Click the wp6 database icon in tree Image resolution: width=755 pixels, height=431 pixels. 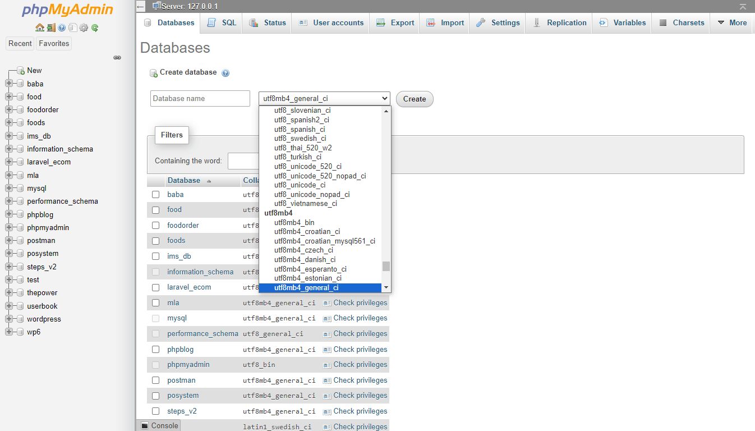pos(21,332)
